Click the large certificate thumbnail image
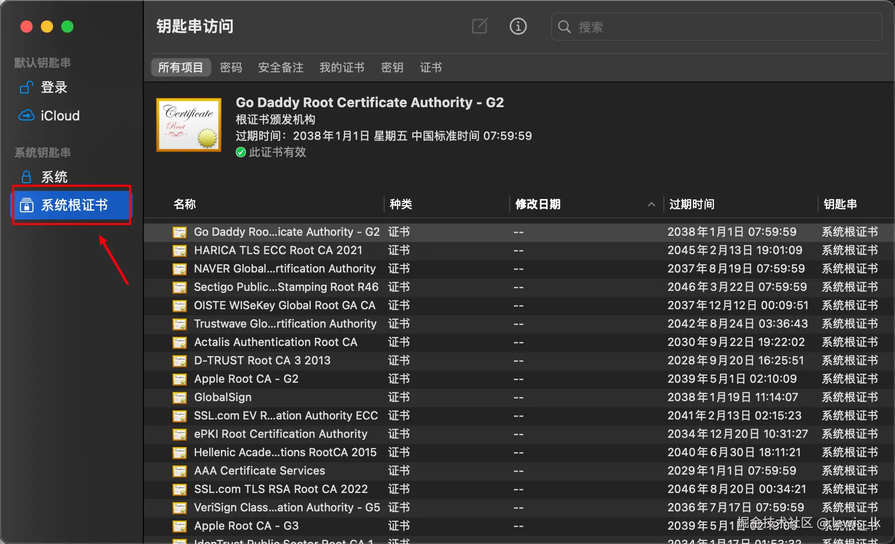The image size is (895, 544). (189, 125)
